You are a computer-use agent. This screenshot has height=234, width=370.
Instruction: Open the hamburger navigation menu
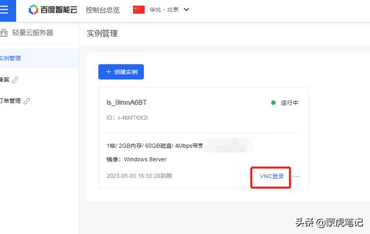(5, 10)
